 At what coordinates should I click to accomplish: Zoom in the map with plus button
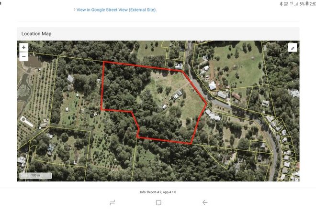pyautogui.click(x=24, y=47)
